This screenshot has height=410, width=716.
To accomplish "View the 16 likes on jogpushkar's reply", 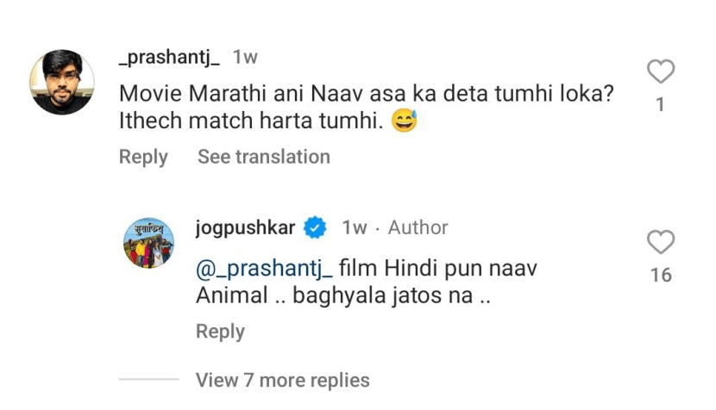I will click(x=660, y=276).
